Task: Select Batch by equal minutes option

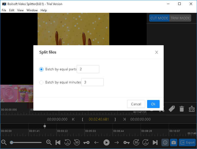Action: pyautogui.click(x=42, y=82)
